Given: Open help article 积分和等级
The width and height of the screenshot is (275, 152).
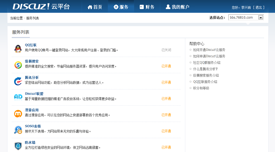Looking at the screenshot, I should click(201, 88).
